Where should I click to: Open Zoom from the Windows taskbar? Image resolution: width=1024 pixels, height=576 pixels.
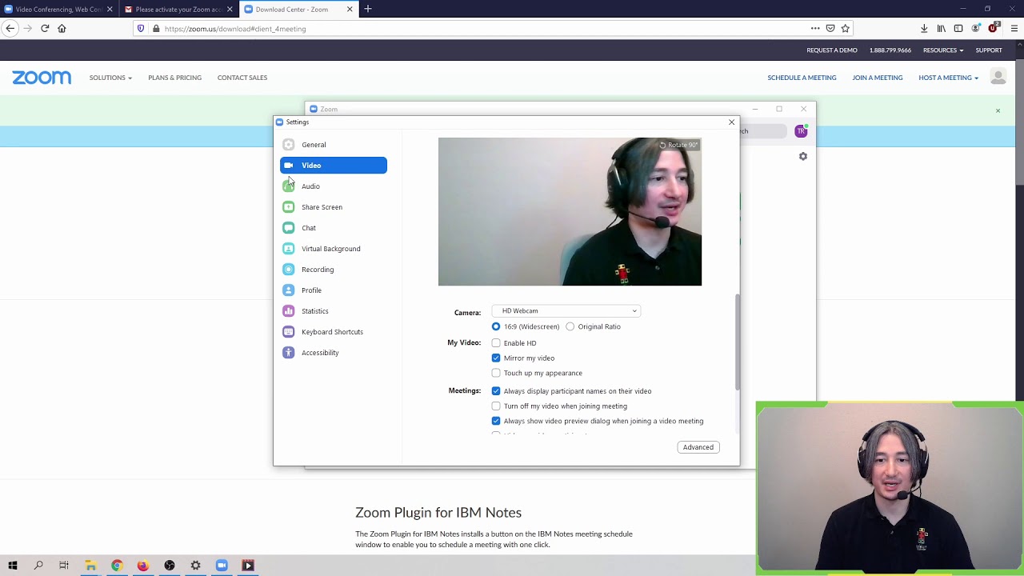[222, 566]
